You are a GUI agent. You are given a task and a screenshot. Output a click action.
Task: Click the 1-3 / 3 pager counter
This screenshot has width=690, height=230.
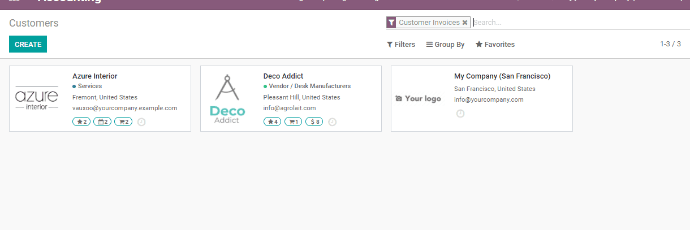point(670,44)
